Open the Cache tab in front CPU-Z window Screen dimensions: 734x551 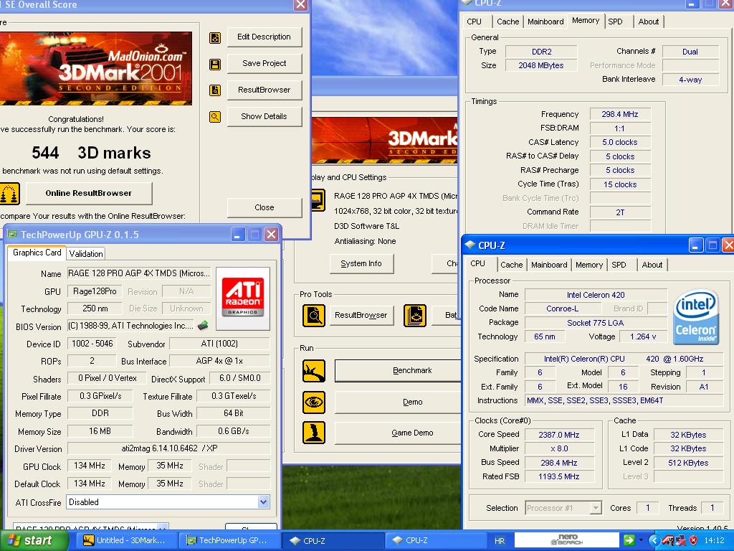coord(511,265)
